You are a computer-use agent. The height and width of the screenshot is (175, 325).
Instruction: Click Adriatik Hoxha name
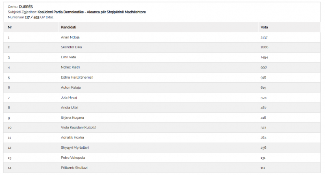click(72, 138)
